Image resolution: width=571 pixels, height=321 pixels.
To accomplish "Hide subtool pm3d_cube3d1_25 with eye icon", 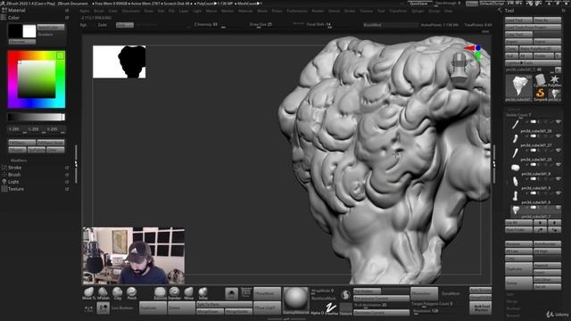I will (558, 151).
